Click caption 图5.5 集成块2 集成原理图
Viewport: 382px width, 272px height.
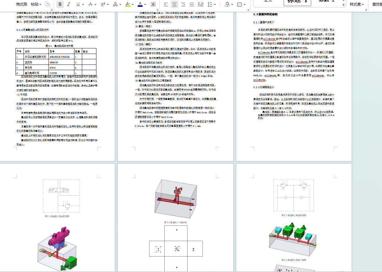[294, 215]
